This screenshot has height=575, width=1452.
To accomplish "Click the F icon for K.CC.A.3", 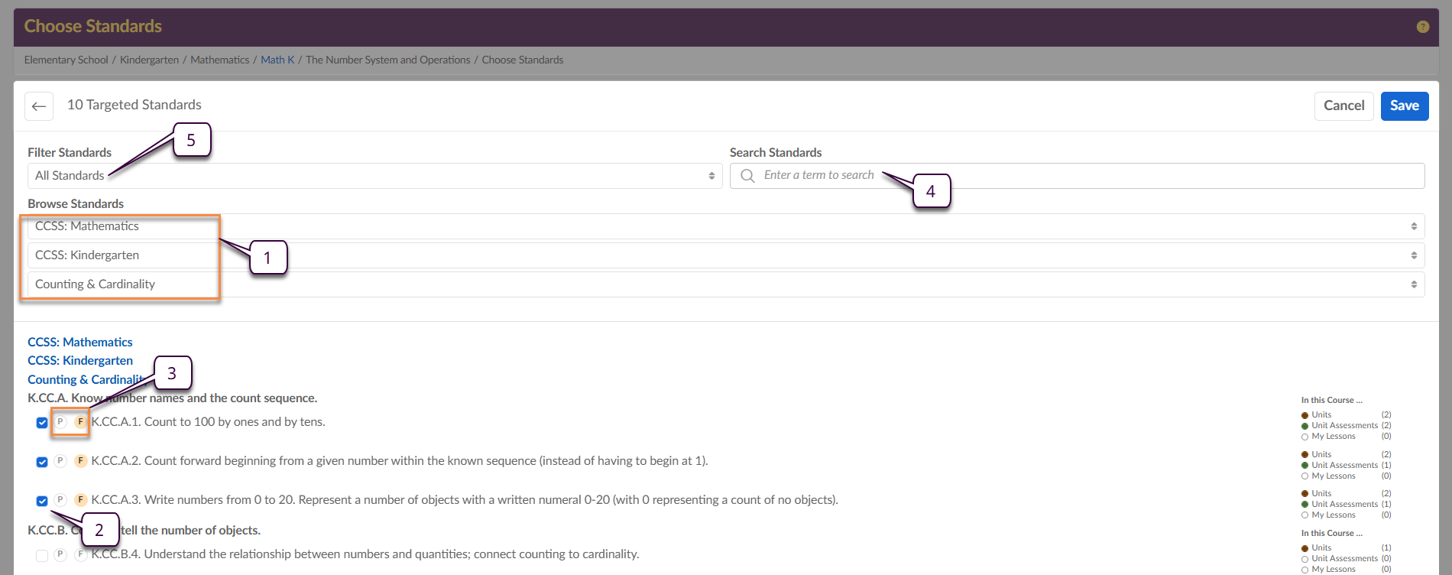I will pyautogui.click(x=80, y=500).
